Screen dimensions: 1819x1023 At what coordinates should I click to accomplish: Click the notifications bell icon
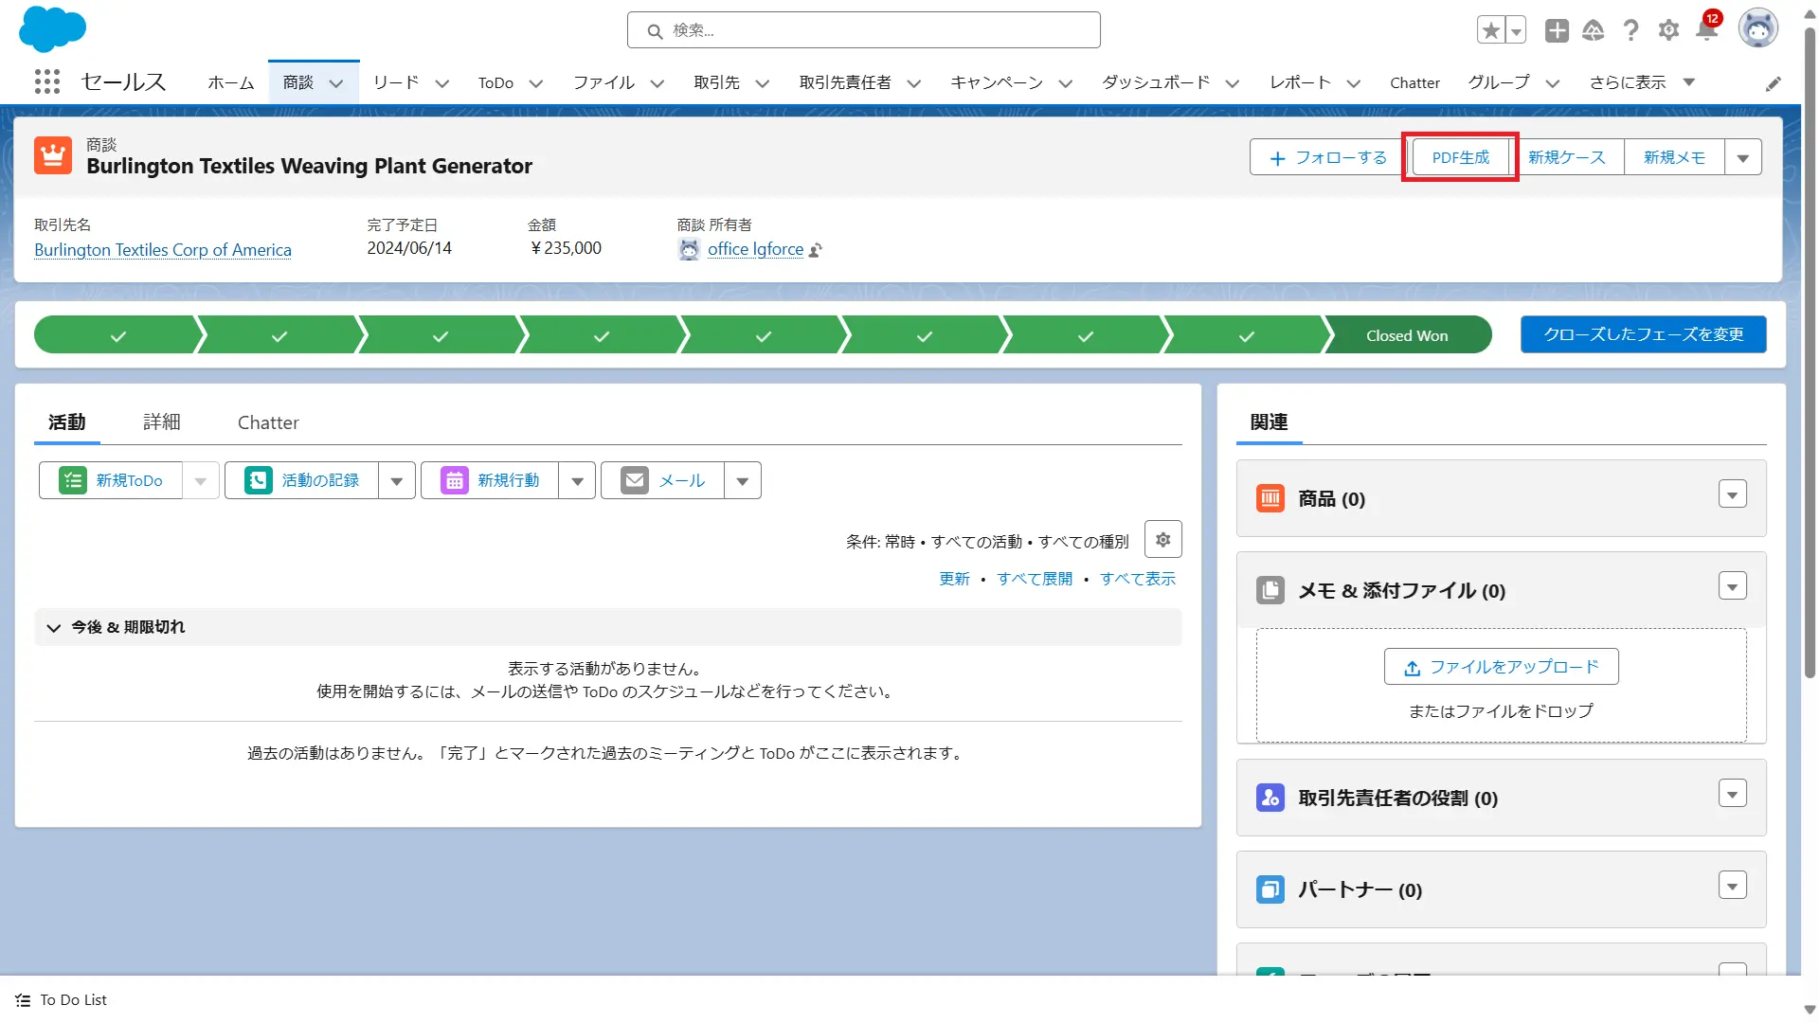tap(1706, 30)
